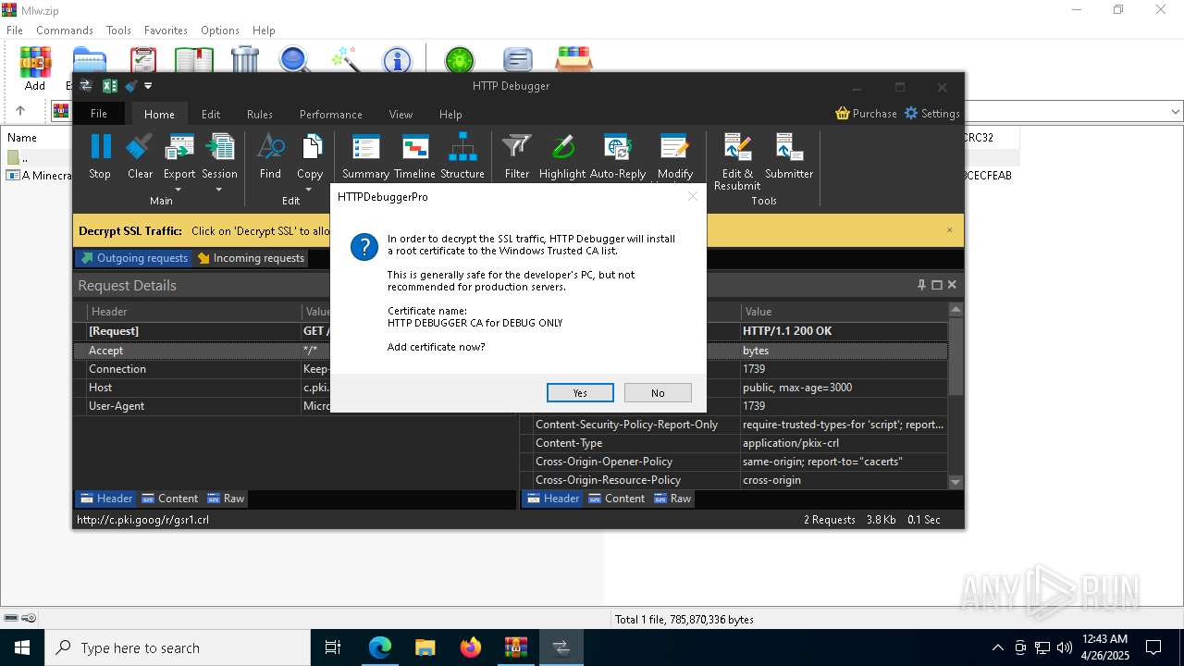
Task: Switch to the Rules ribbon tab
Action: 260,114
